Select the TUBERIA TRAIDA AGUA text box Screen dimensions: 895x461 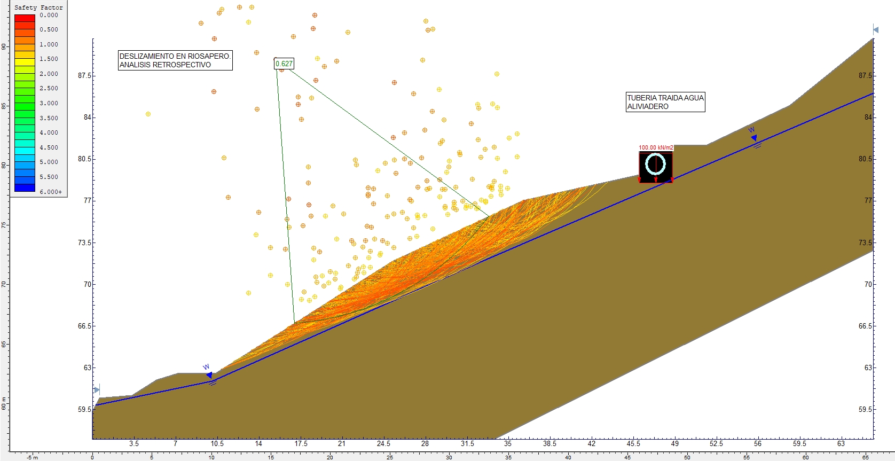pyautogui.click(x=665, y=102)
